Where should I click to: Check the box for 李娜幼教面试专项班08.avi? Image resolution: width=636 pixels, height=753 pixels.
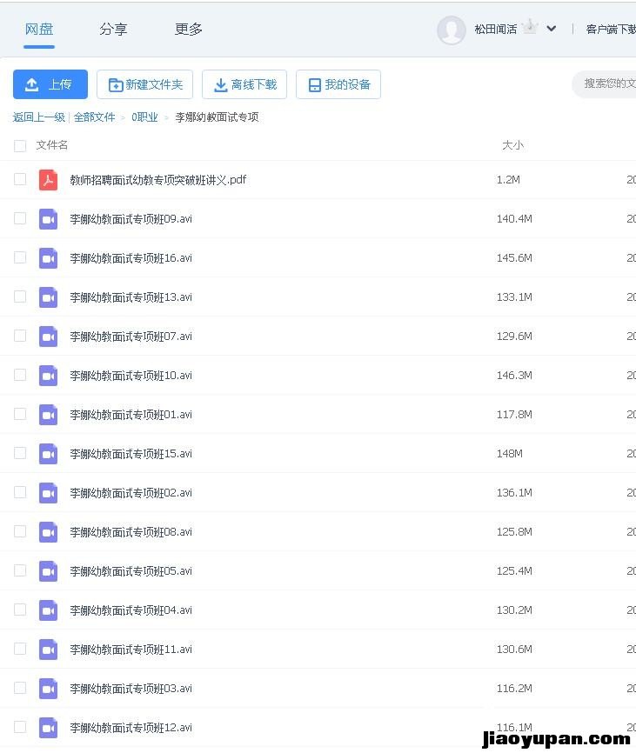point(20,531)
